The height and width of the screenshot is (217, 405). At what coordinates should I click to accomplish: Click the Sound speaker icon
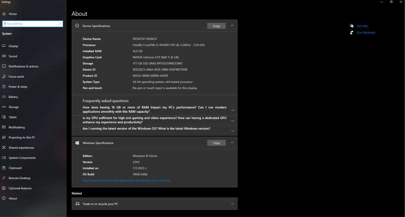(x=4, y=56)
